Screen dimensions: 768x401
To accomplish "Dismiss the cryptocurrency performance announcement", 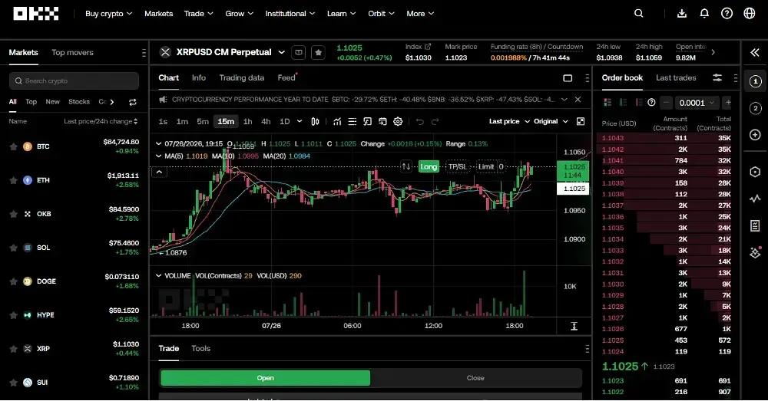I will pyautogui.click(x=578, y=99).
